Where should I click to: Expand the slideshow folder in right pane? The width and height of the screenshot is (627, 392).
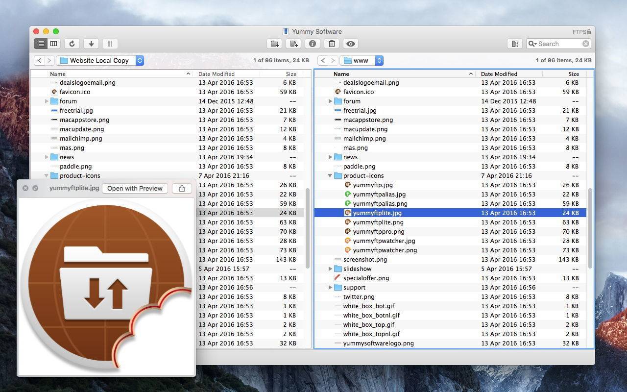tap(330, 269)
